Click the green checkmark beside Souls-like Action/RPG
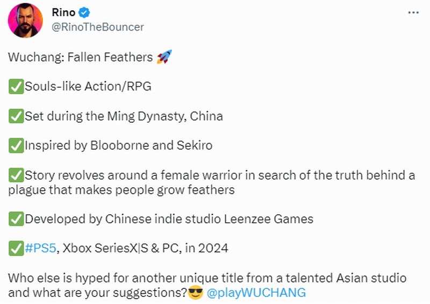The height and width of the screenshot is (304, 430). click(16, 87)
